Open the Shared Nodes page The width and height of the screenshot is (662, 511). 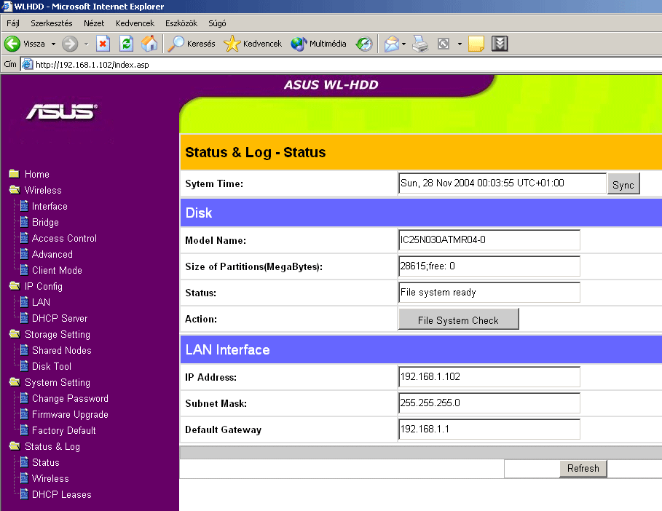pos(56,350)
